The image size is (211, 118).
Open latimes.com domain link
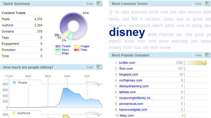tap(127, 92)
